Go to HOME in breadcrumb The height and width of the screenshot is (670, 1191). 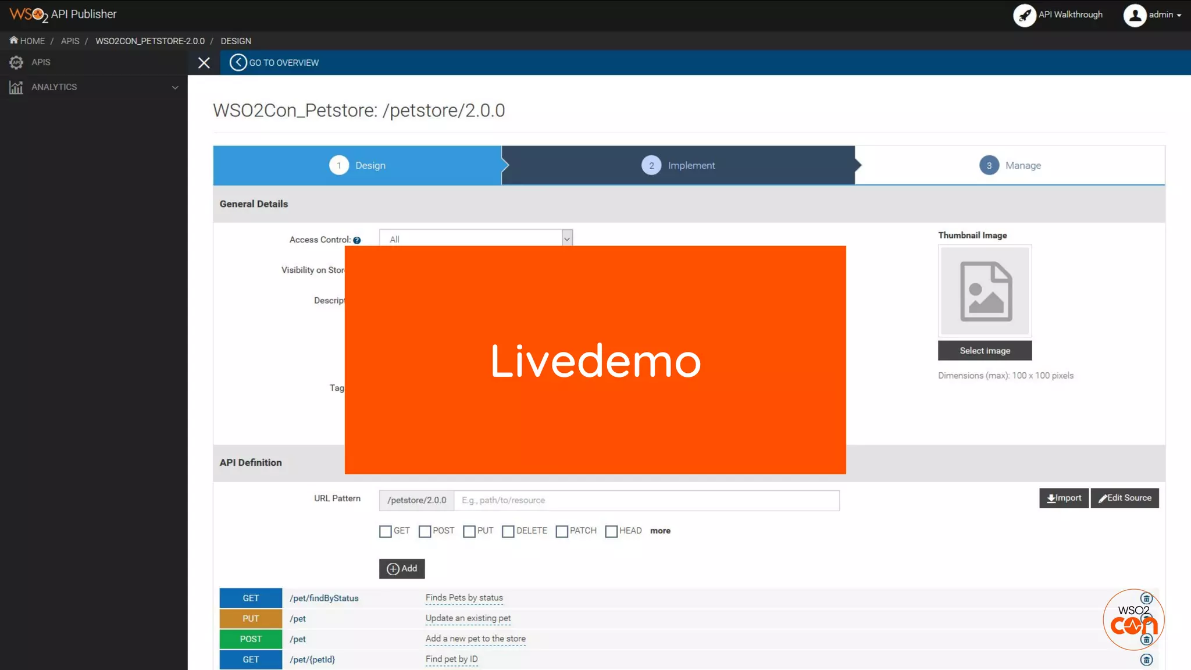(33, 41)
